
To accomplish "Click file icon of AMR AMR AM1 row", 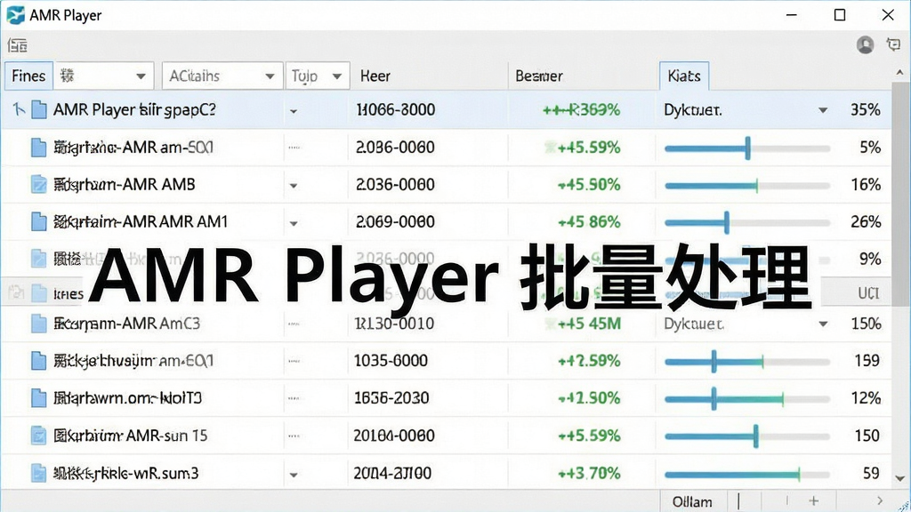I will [38, 221].
